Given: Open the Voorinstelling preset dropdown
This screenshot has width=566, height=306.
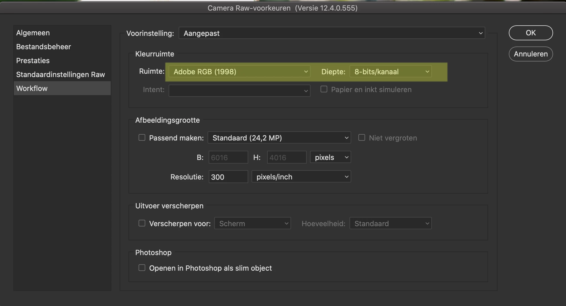Looking at the screenshot, I should pos(332,33).
